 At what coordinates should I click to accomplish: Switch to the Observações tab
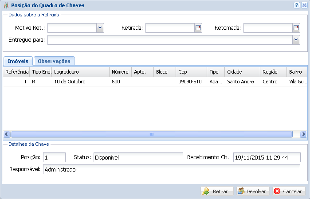coord(54,61)
